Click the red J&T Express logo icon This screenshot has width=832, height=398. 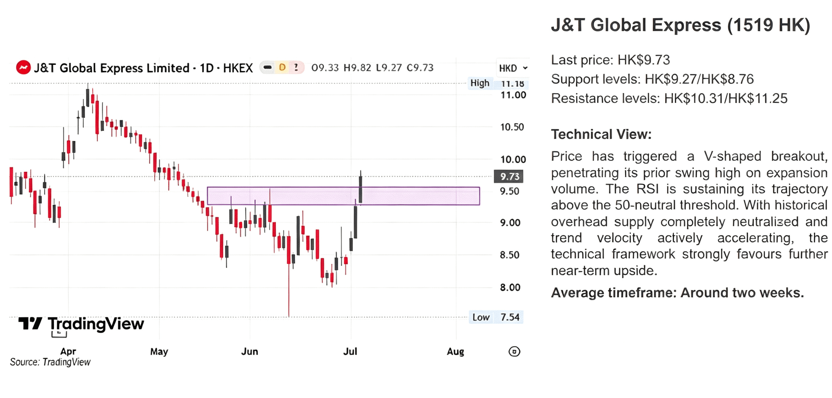23,67
